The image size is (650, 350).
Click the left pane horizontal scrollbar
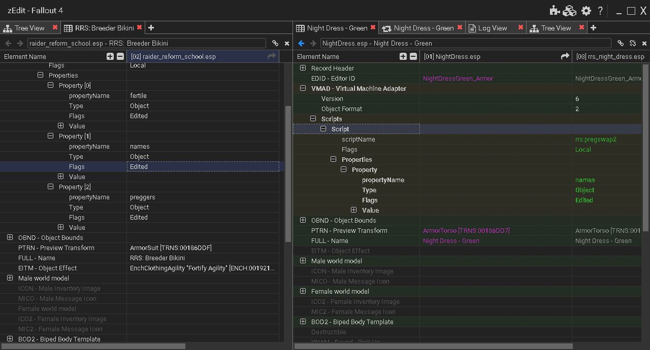(x=94, y=346)
